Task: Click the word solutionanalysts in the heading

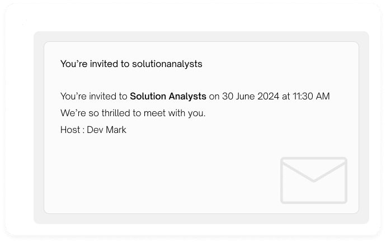Action: (x=167, y=64)
